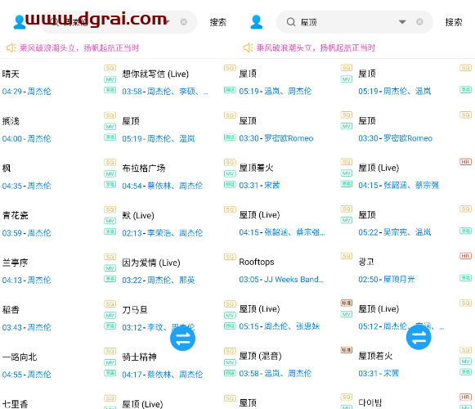
Task: Select SQ badge of 一路向北
Action: [110, 351]
